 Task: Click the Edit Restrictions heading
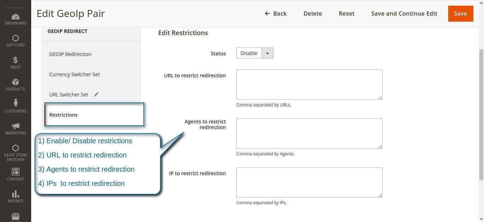(x=183, y=33)
